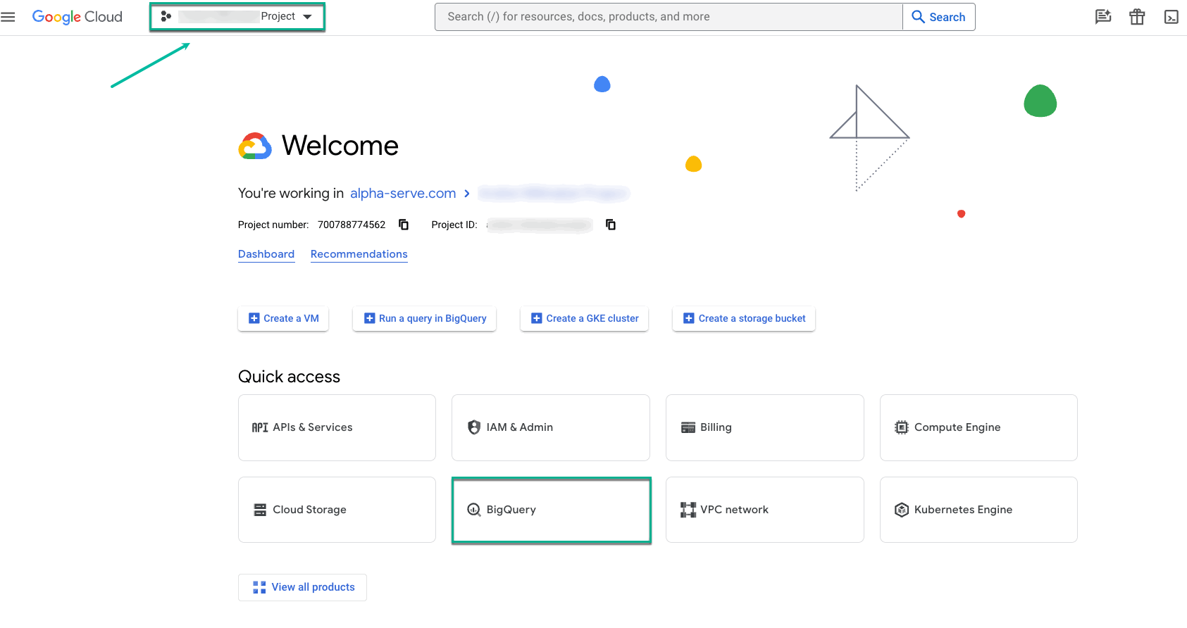This screenshot has height=628, width=1187.
Task: Open the Cloud Storage card
Action: pos(337,510)
